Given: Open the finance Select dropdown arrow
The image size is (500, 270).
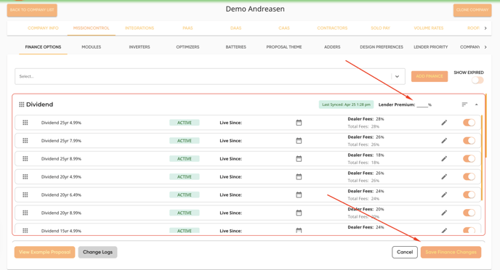Looking at the screenshot, I should pos(397,76).
